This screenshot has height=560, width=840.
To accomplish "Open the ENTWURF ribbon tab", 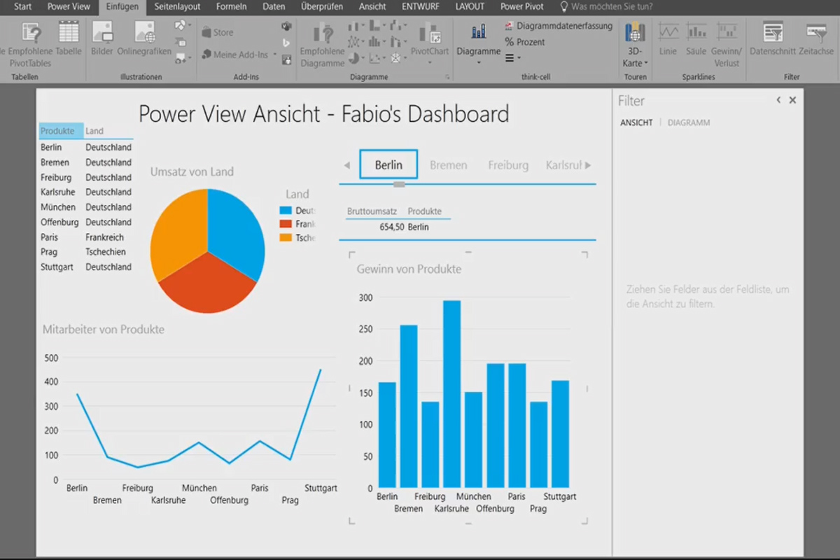I will click(421, 6).
